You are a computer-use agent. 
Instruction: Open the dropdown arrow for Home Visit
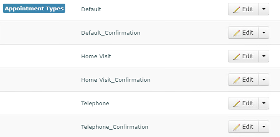264,56
